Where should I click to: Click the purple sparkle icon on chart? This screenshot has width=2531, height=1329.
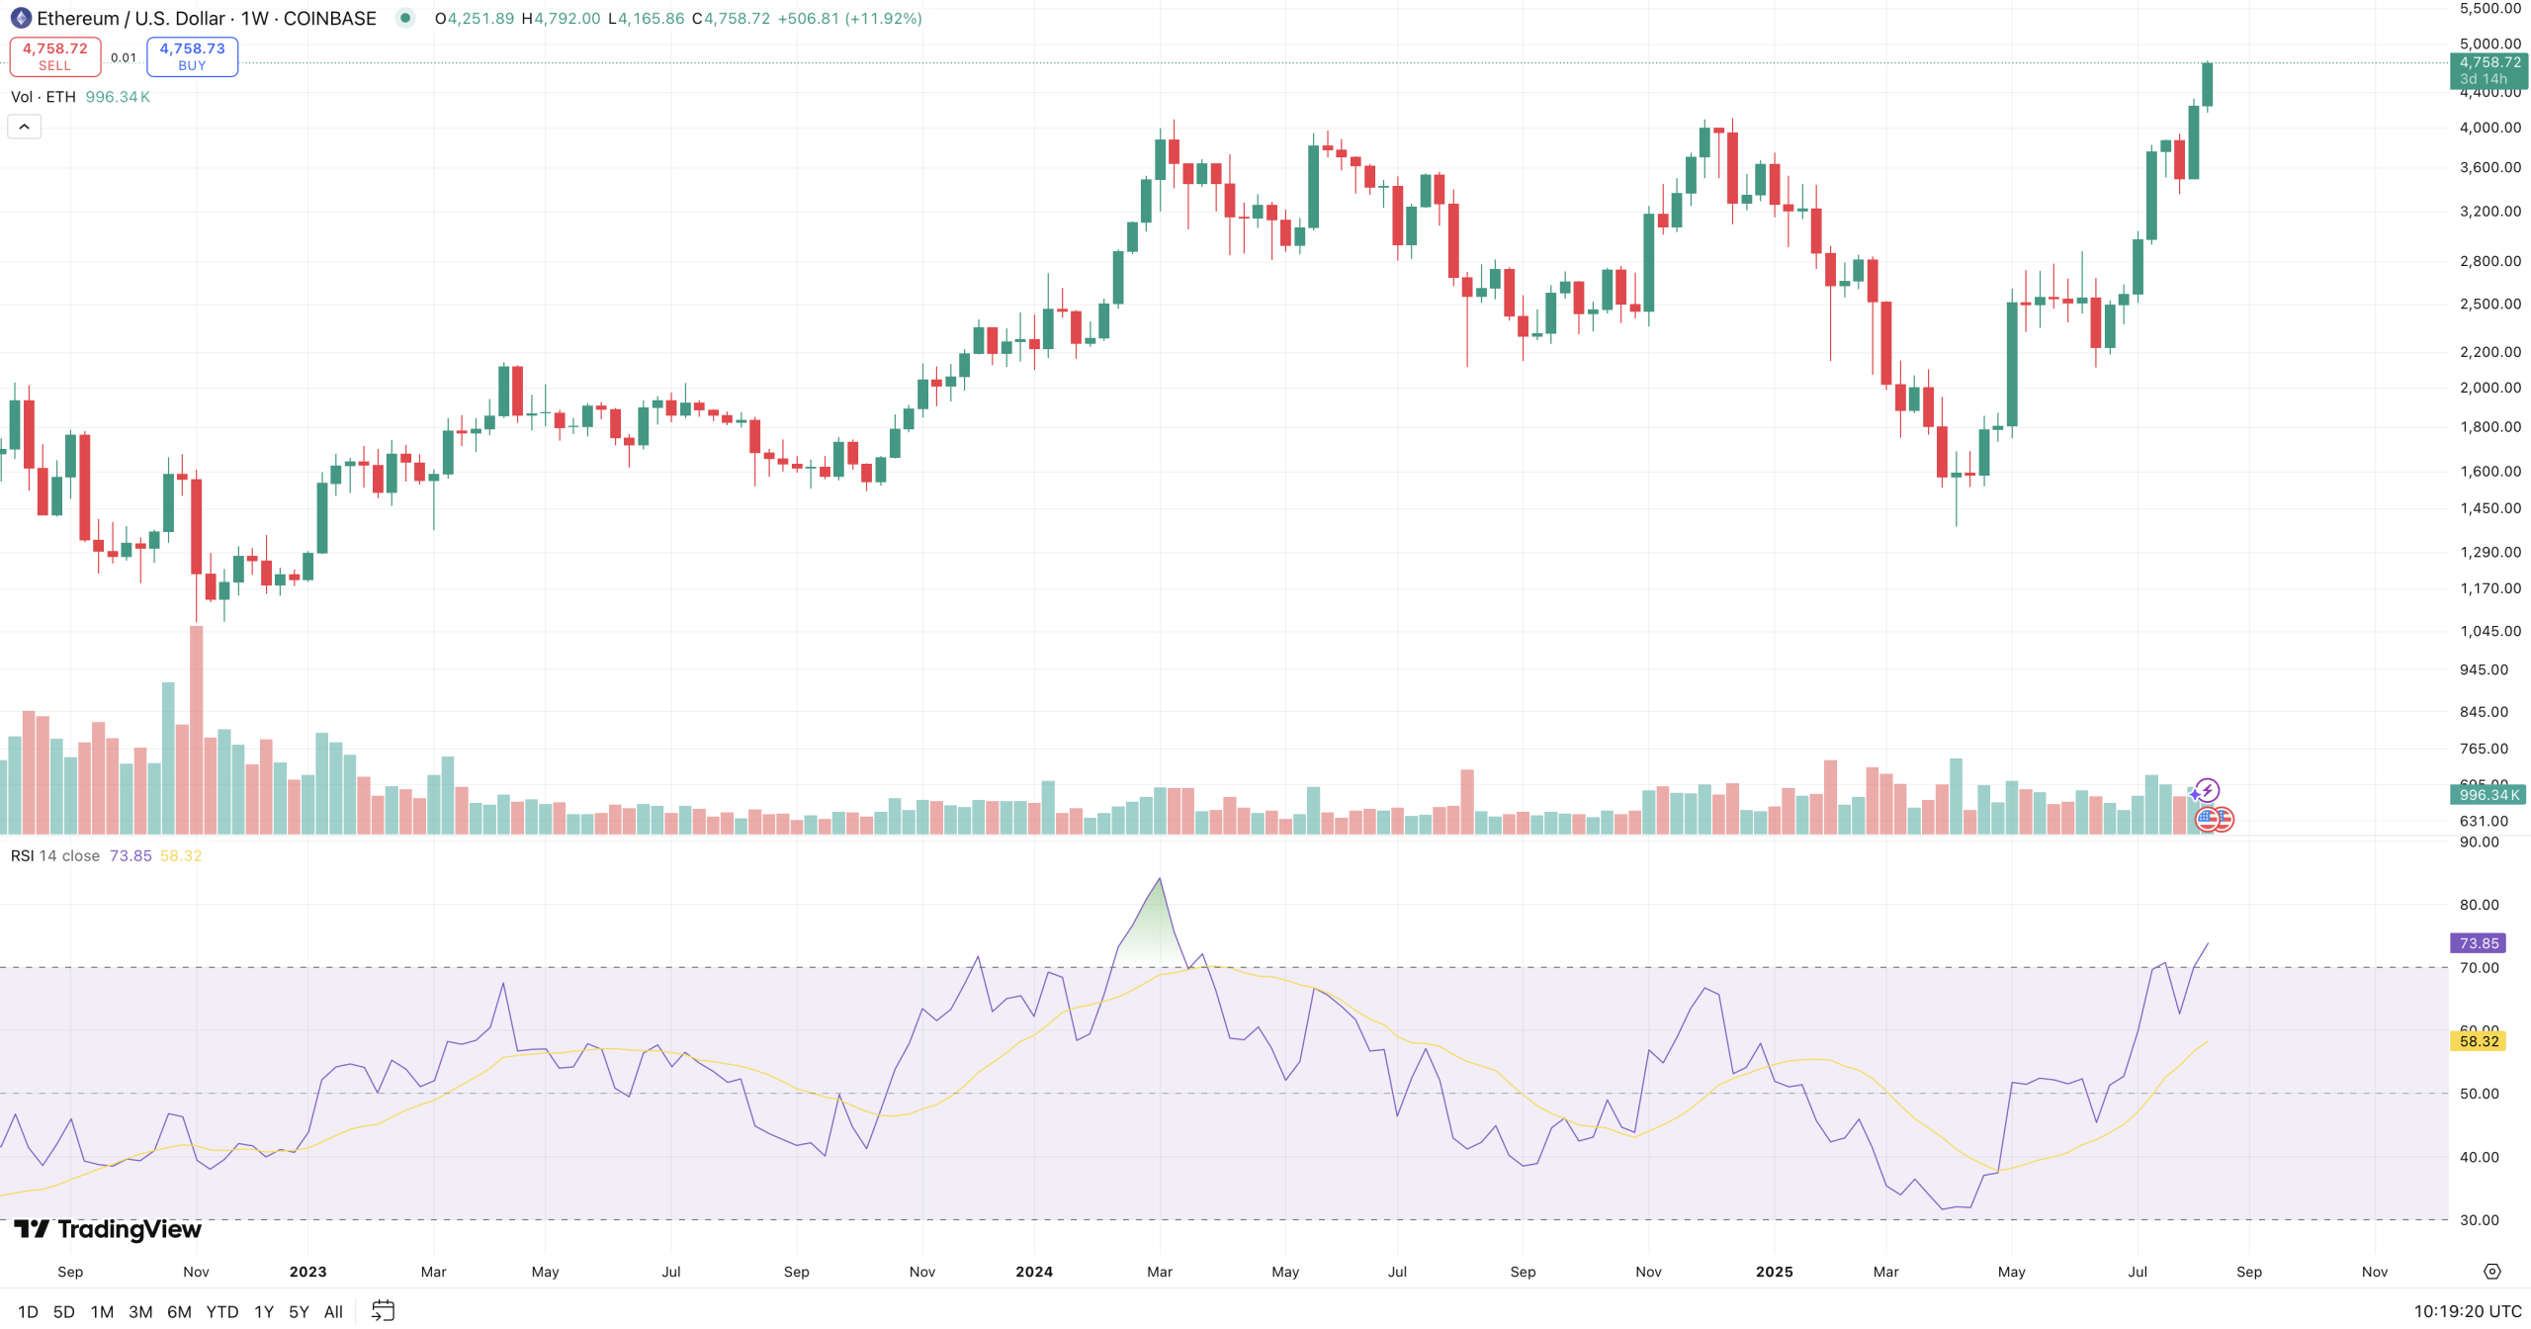pos(2194,794)
